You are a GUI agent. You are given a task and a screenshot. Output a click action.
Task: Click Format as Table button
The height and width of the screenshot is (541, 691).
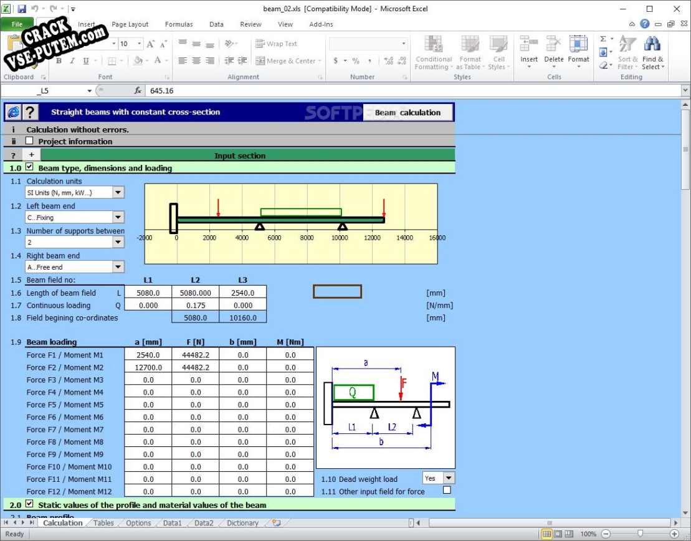(470, 52)
